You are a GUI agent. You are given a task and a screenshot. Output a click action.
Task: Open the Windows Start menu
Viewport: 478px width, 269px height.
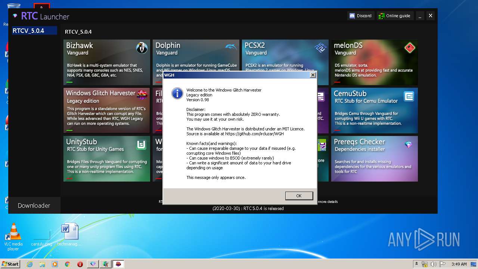tap(10, 264)
